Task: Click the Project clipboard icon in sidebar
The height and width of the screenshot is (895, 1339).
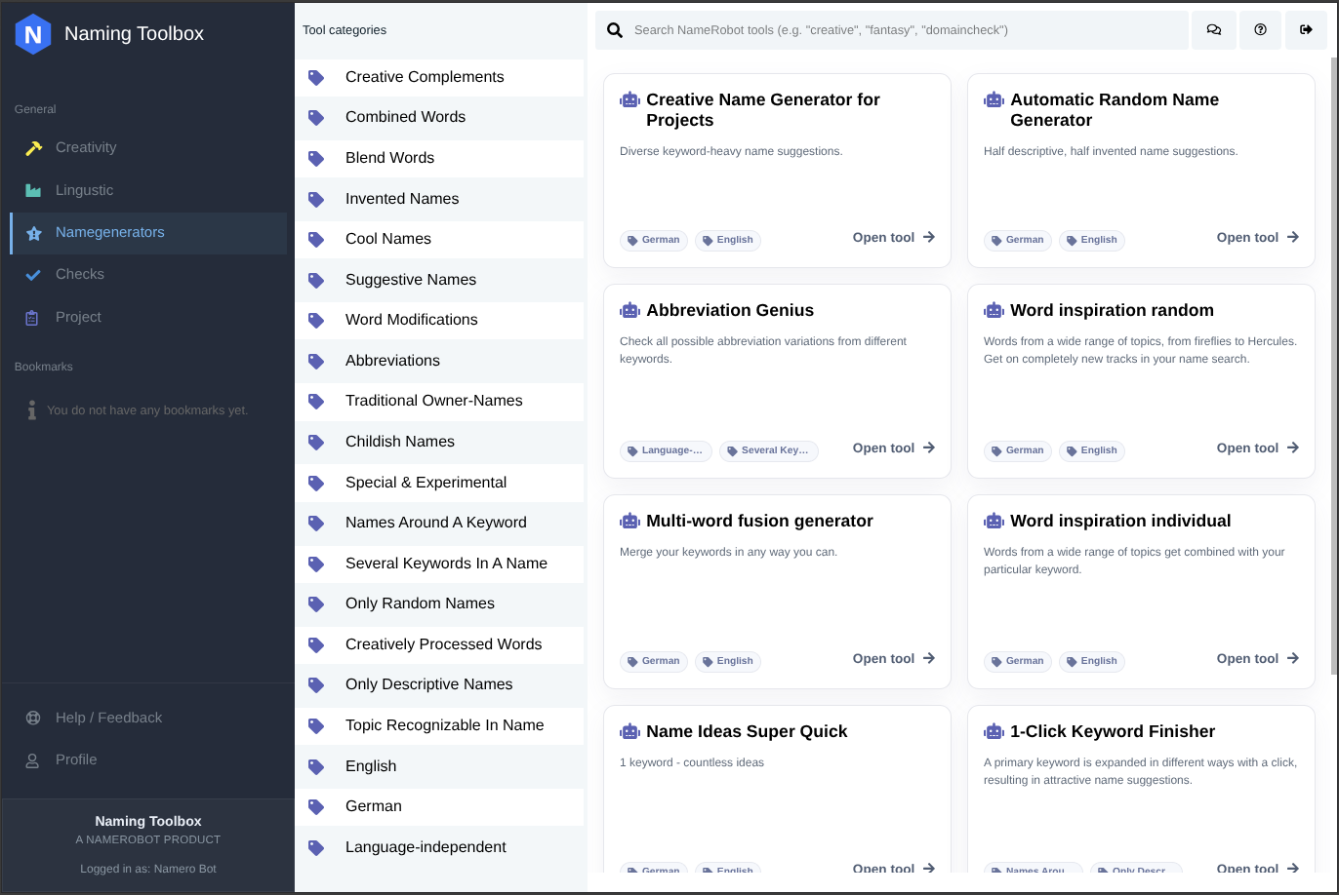Action: 33,318
